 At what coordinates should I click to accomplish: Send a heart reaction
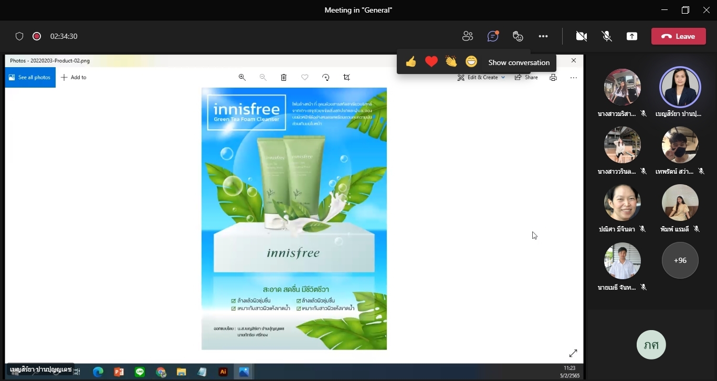431,62
